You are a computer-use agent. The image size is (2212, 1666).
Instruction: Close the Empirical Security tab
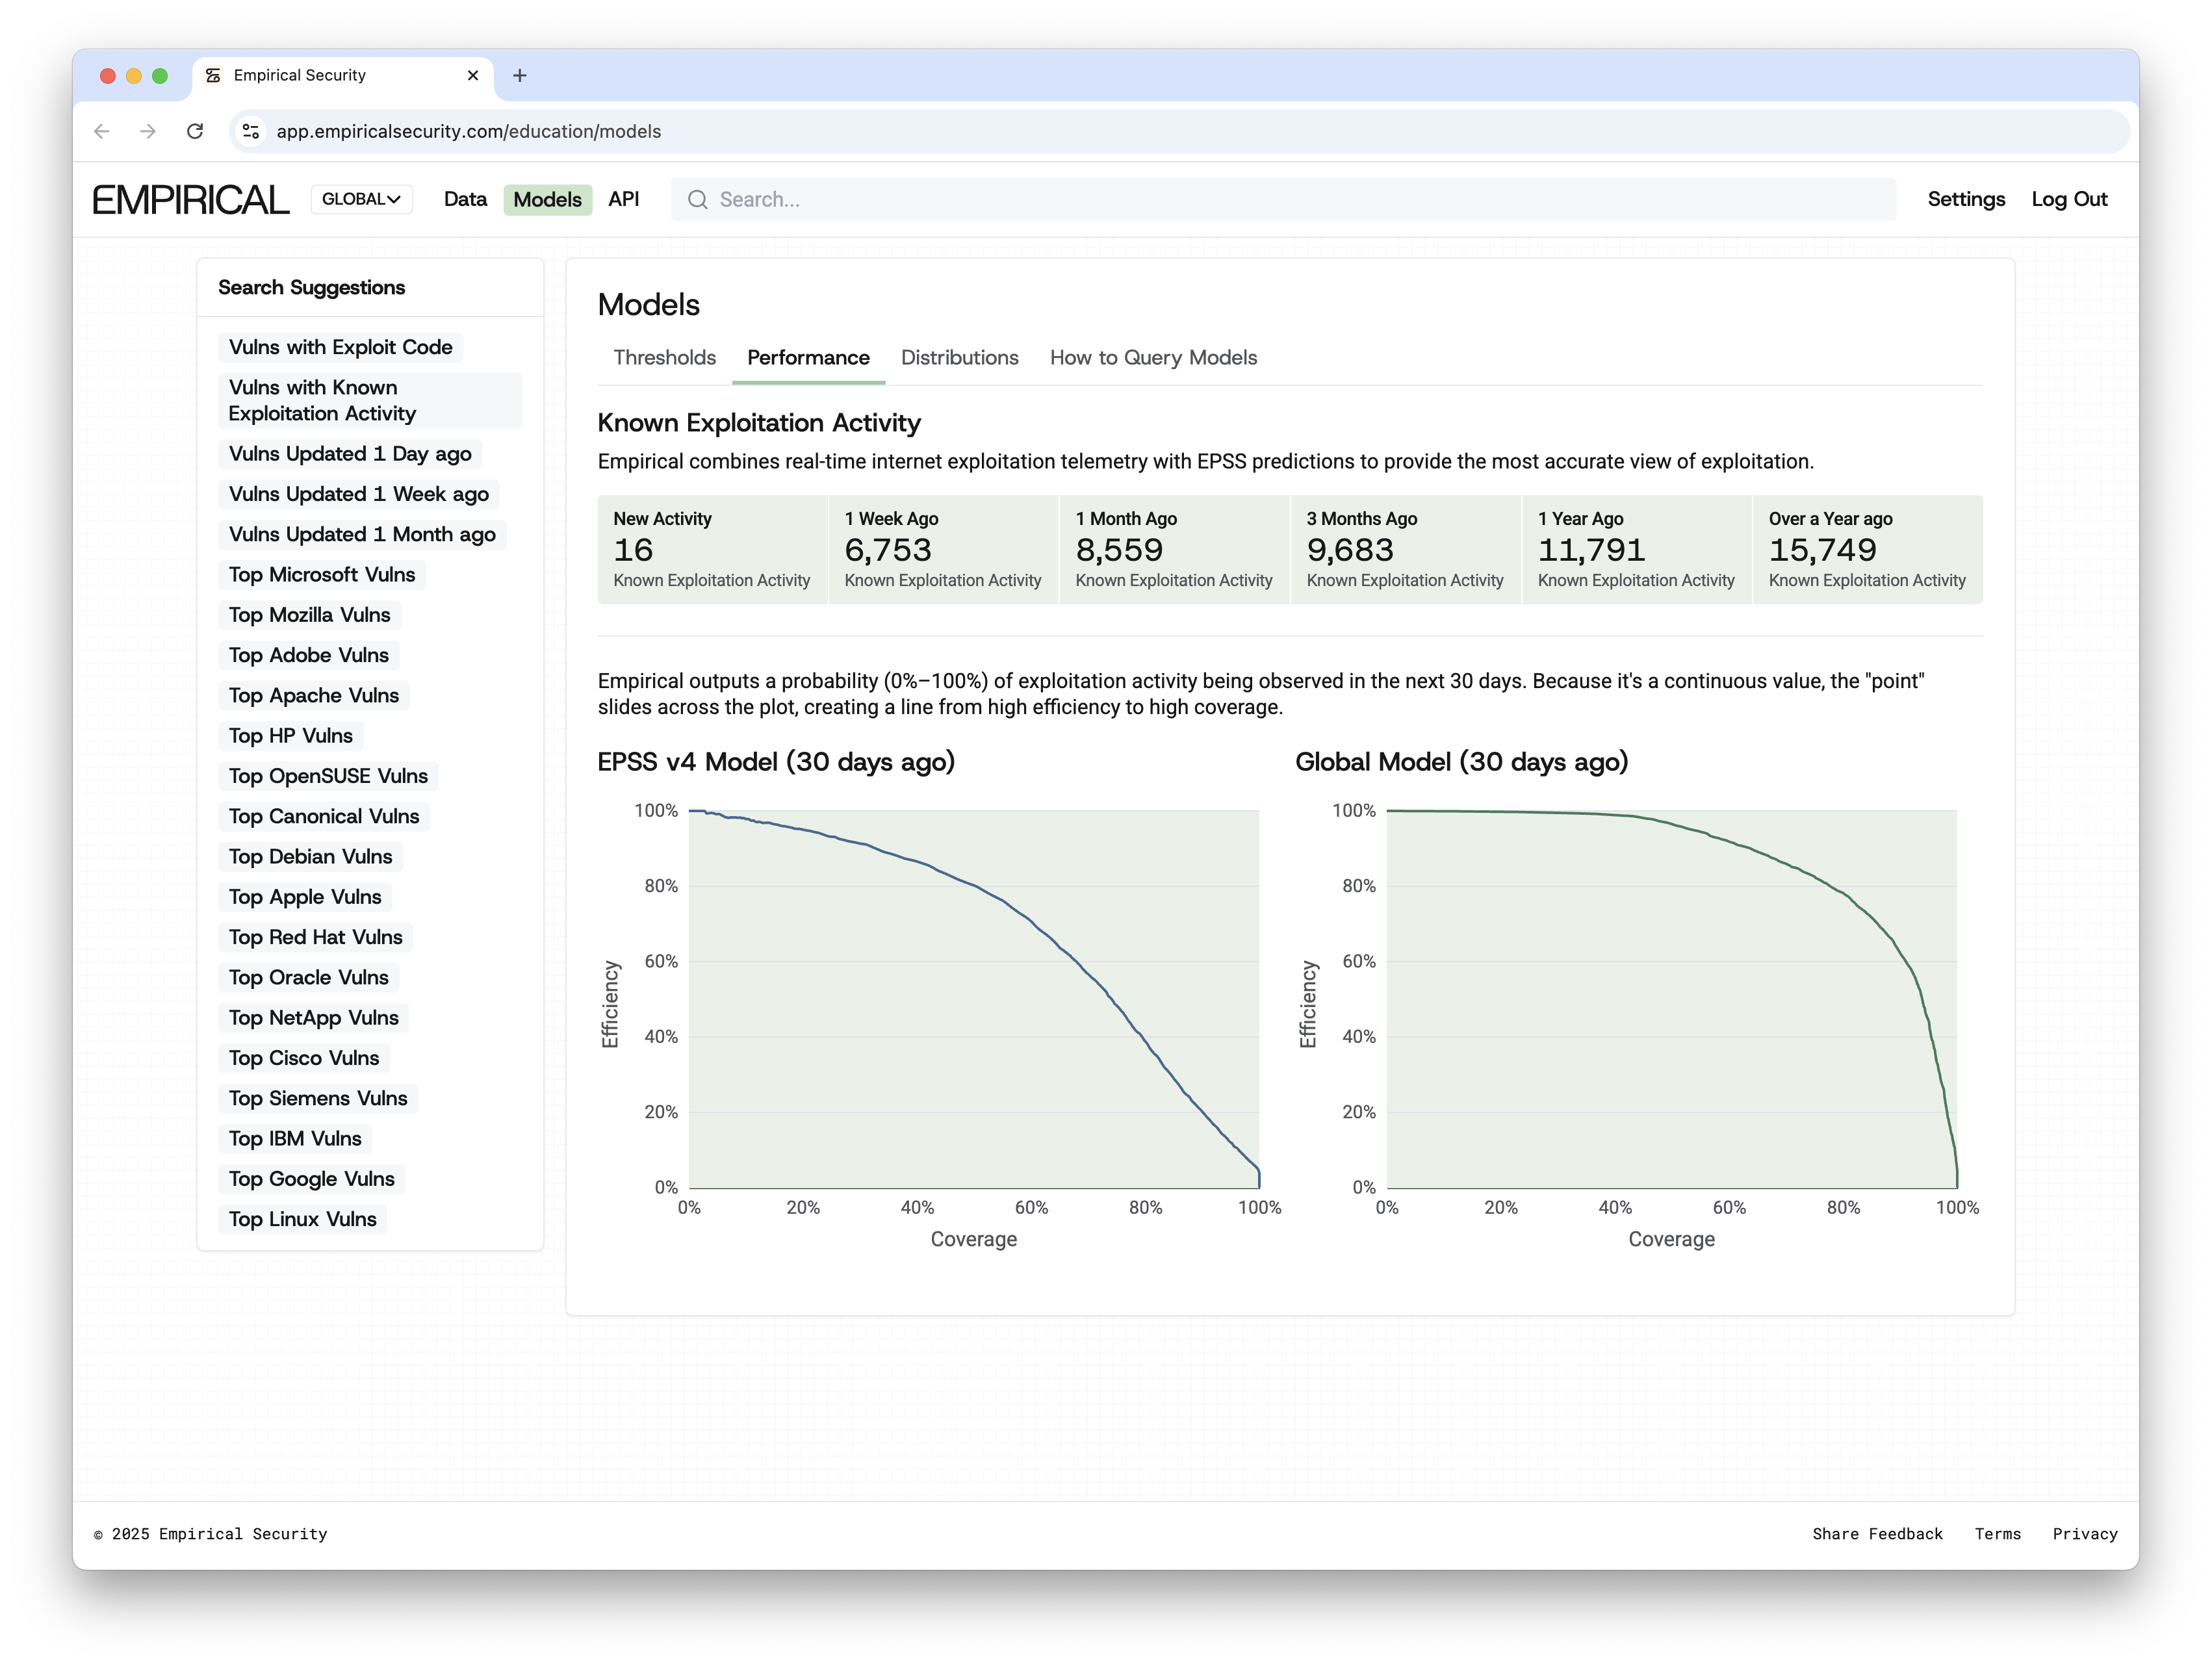coord(473,75)
